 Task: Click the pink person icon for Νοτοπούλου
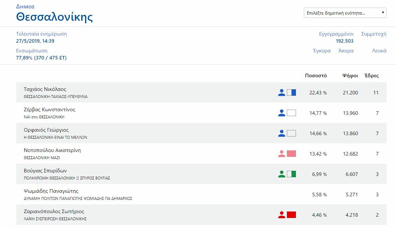[282, 154]
